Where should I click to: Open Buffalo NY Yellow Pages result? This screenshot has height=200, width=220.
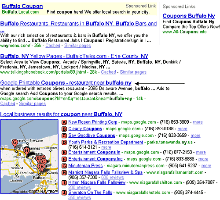pos(74,56)
